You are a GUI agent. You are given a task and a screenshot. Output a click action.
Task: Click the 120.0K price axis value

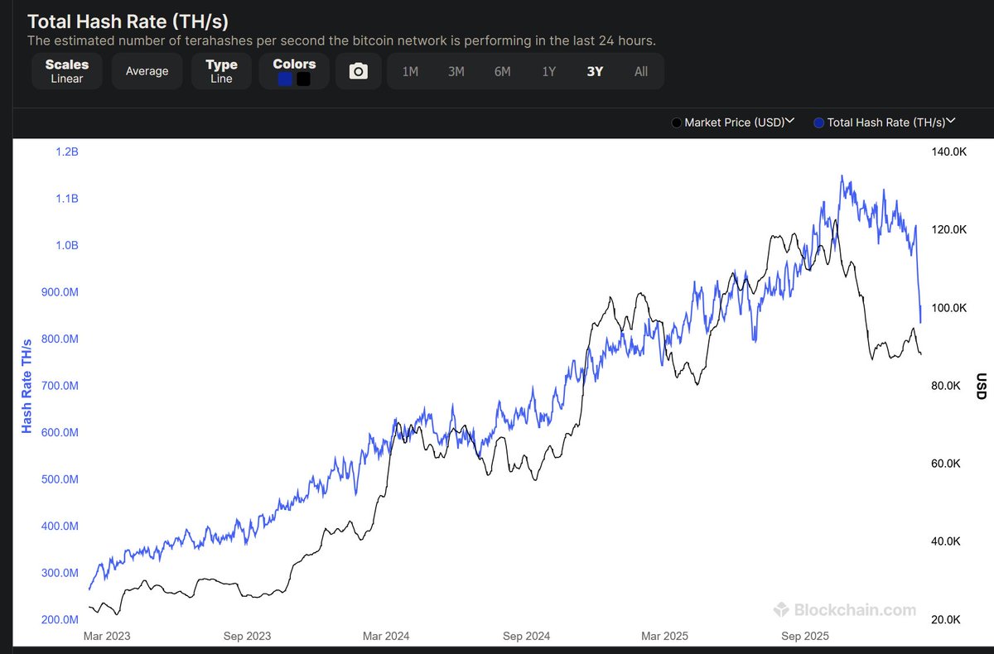coord(949,230)
